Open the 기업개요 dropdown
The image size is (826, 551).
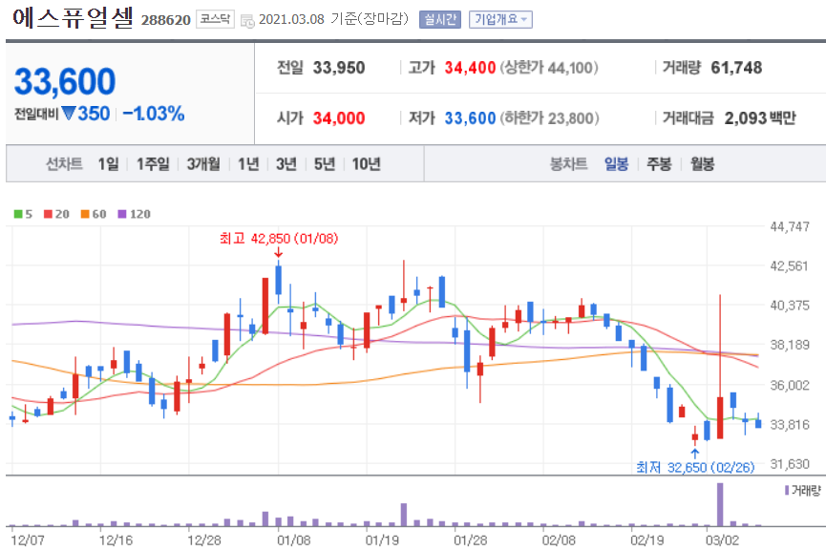tap(500, 19)
